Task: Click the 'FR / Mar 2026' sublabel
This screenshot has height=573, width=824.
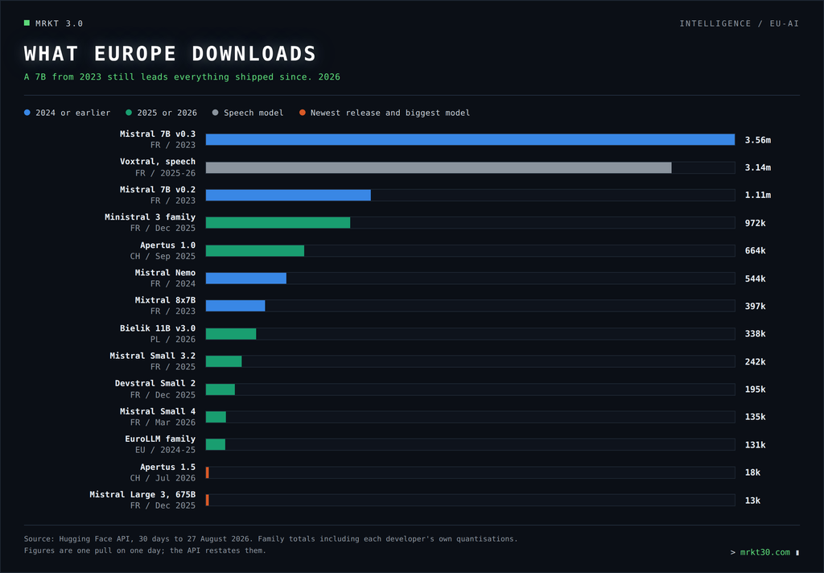Action: click(x=163, y=423)
